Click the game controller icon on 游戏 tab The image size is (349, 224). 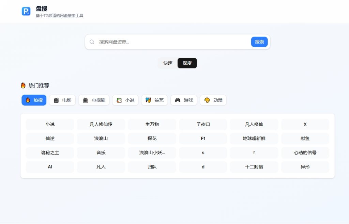tap(178, 100)
